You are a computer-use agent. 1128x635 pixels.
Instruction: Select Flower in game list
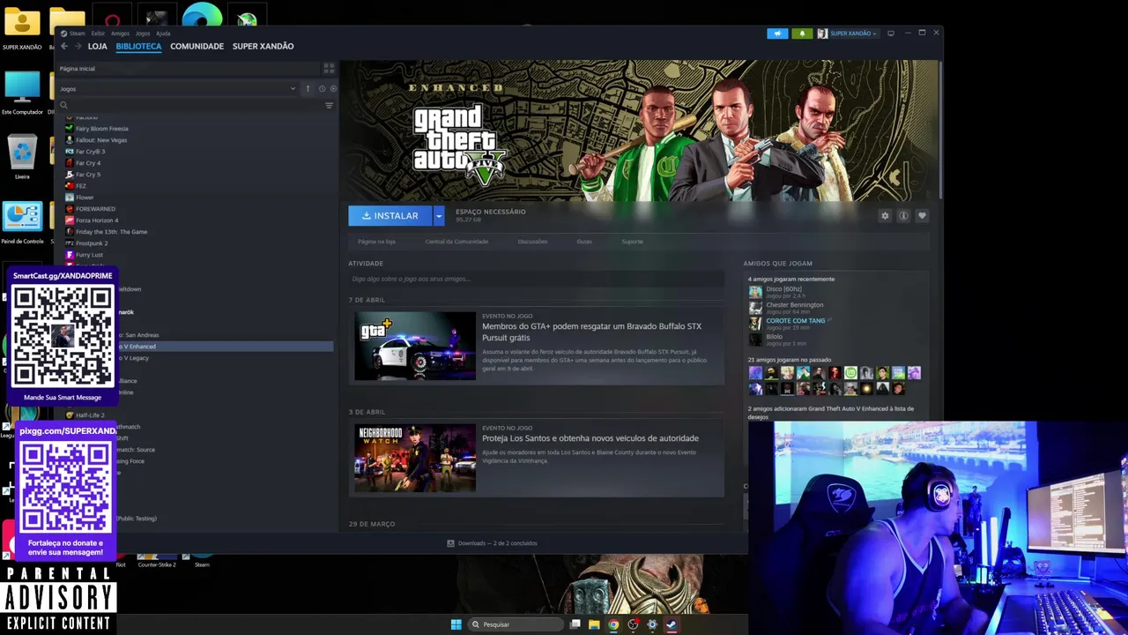84,198
